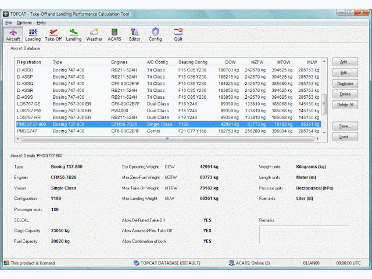Click the Add... button
This screenshot has width=372, height=279.
[345, 62]
